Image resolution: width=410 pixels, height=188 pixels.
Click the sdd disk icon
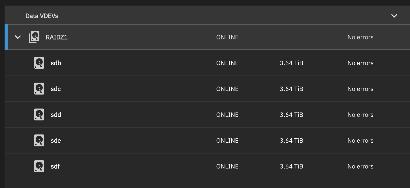click(39, 115)
